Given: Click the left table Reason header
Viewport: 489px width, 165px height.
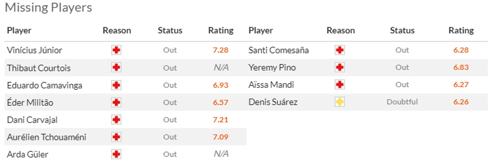Looking at the screenshot, I should [x=117, y=31].
